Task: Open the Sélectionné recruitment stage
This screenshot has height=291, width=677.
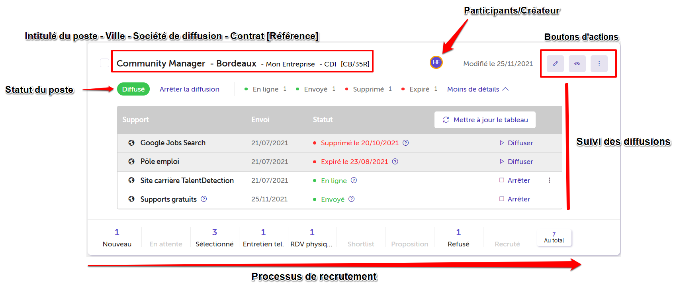Action: [x=215, y=238]
